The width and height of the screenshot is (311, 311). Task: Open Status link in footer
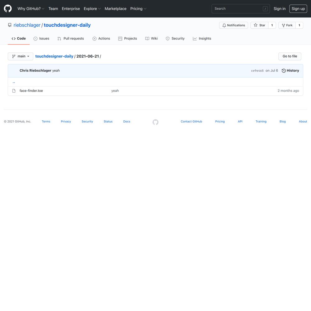pos(108,122)
